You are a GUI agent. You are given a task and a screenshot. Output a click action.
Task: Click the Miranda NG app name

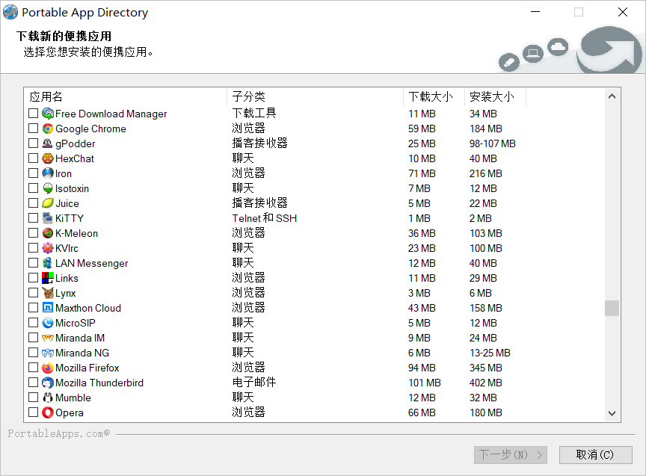(x=82, y=353)
